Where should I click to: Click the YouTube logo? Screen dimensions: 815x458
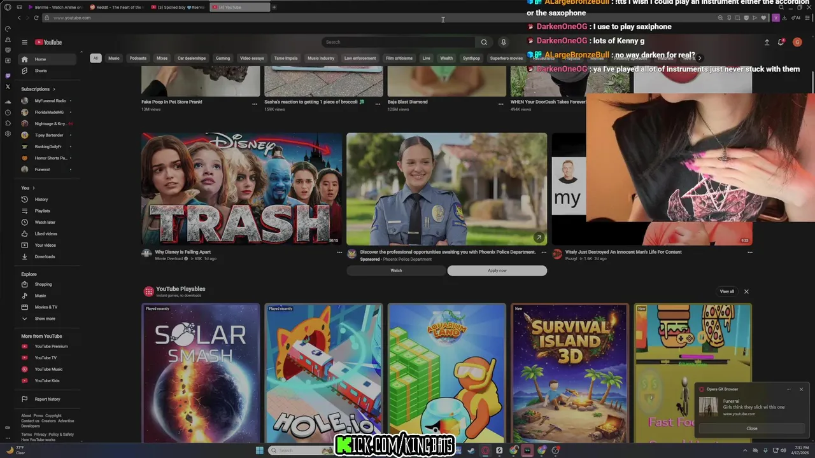tap(48, 43)
